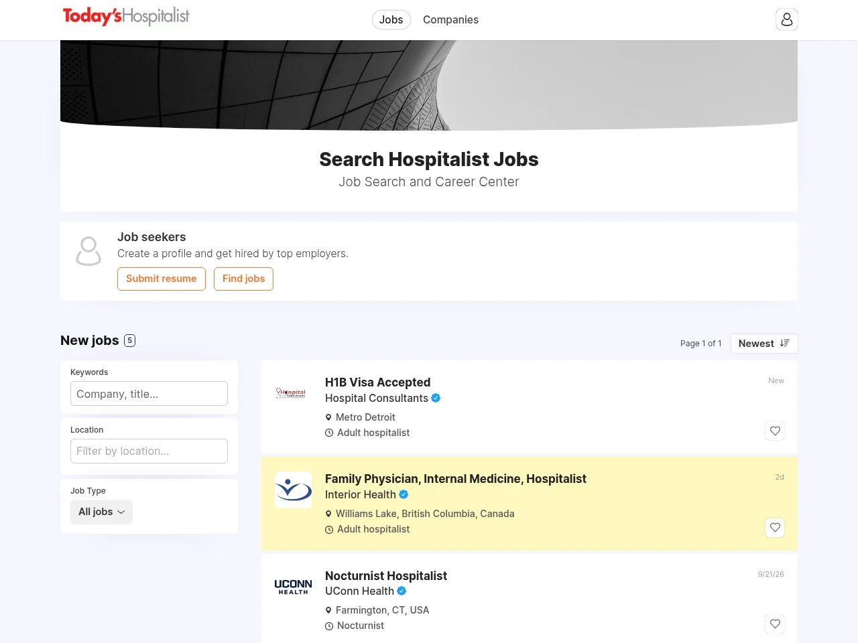Click the clock icon beside Nocturnist
This screenshot has width=858, height=643.
click(329, 626)
